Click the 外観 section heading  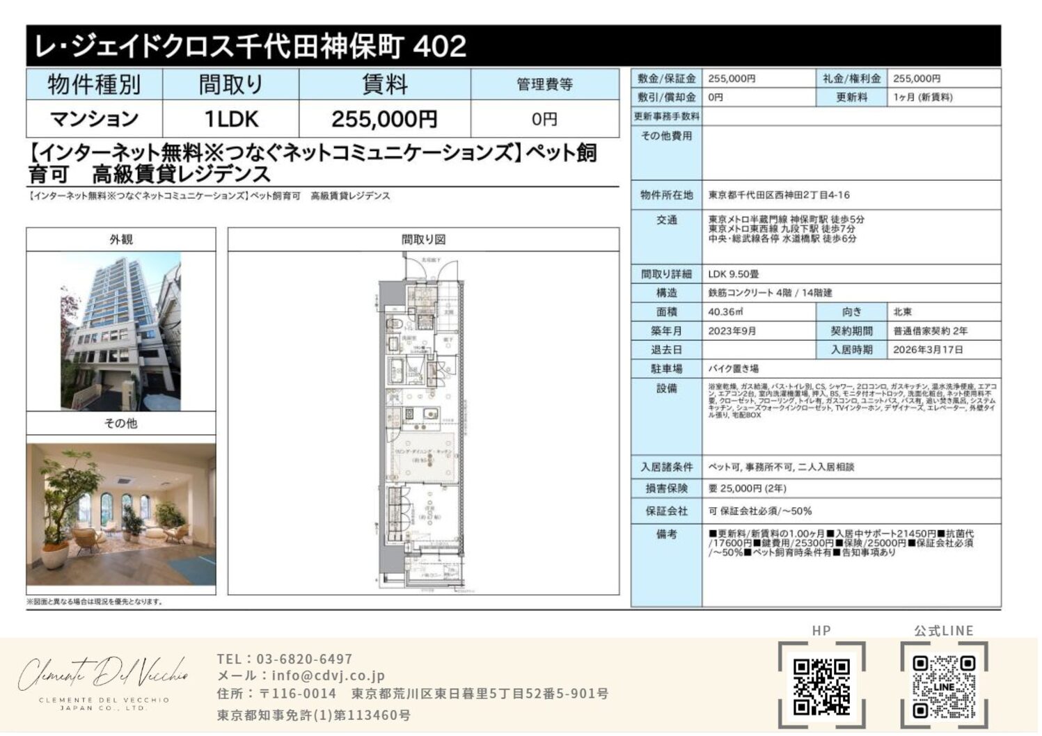(x=121, y=239)
